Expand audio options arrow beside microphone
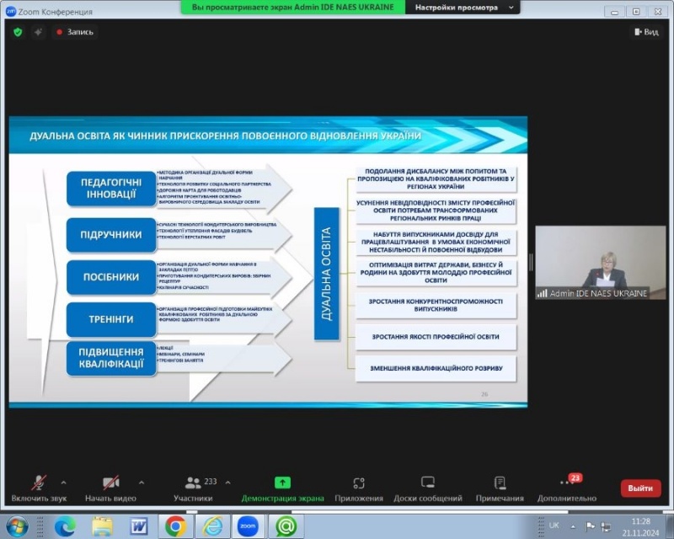674x539 pixels. pos(64,482)
